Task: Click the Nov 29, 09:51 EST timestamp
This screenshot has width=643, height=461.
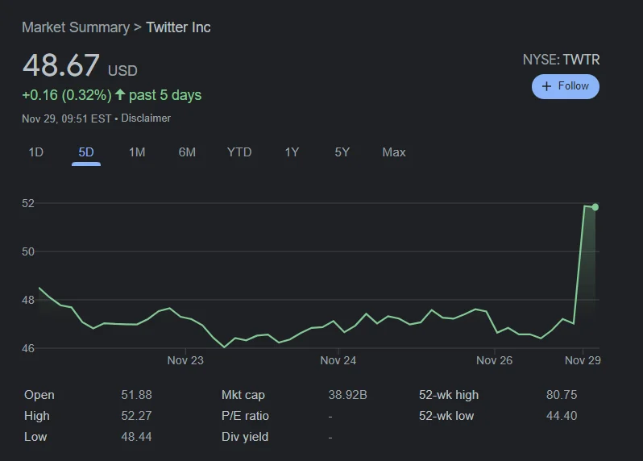Action: (x=66, y=118)
